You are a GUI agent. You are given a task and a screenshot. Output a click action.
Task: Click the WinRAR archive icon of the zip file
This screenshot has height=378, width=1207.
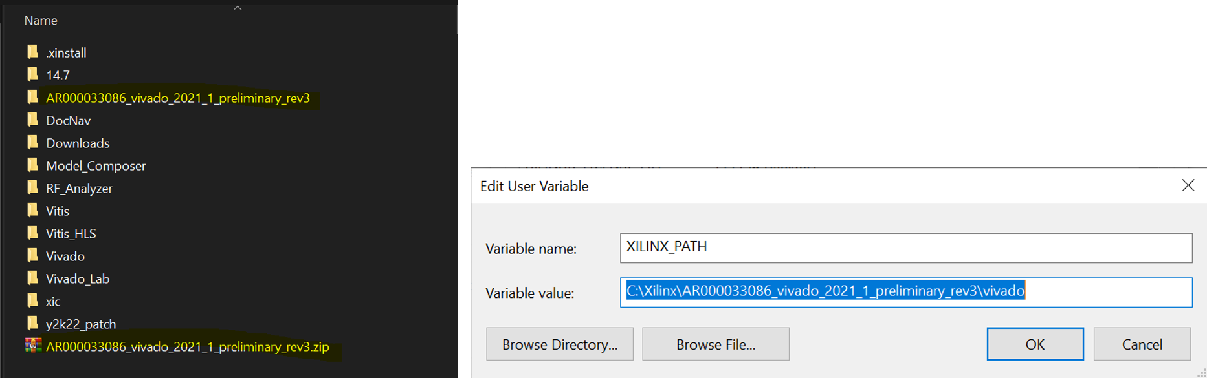tap(33, 346)
